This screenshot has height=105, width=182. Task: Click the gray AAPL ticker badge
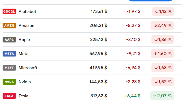[x=9, y=40]
